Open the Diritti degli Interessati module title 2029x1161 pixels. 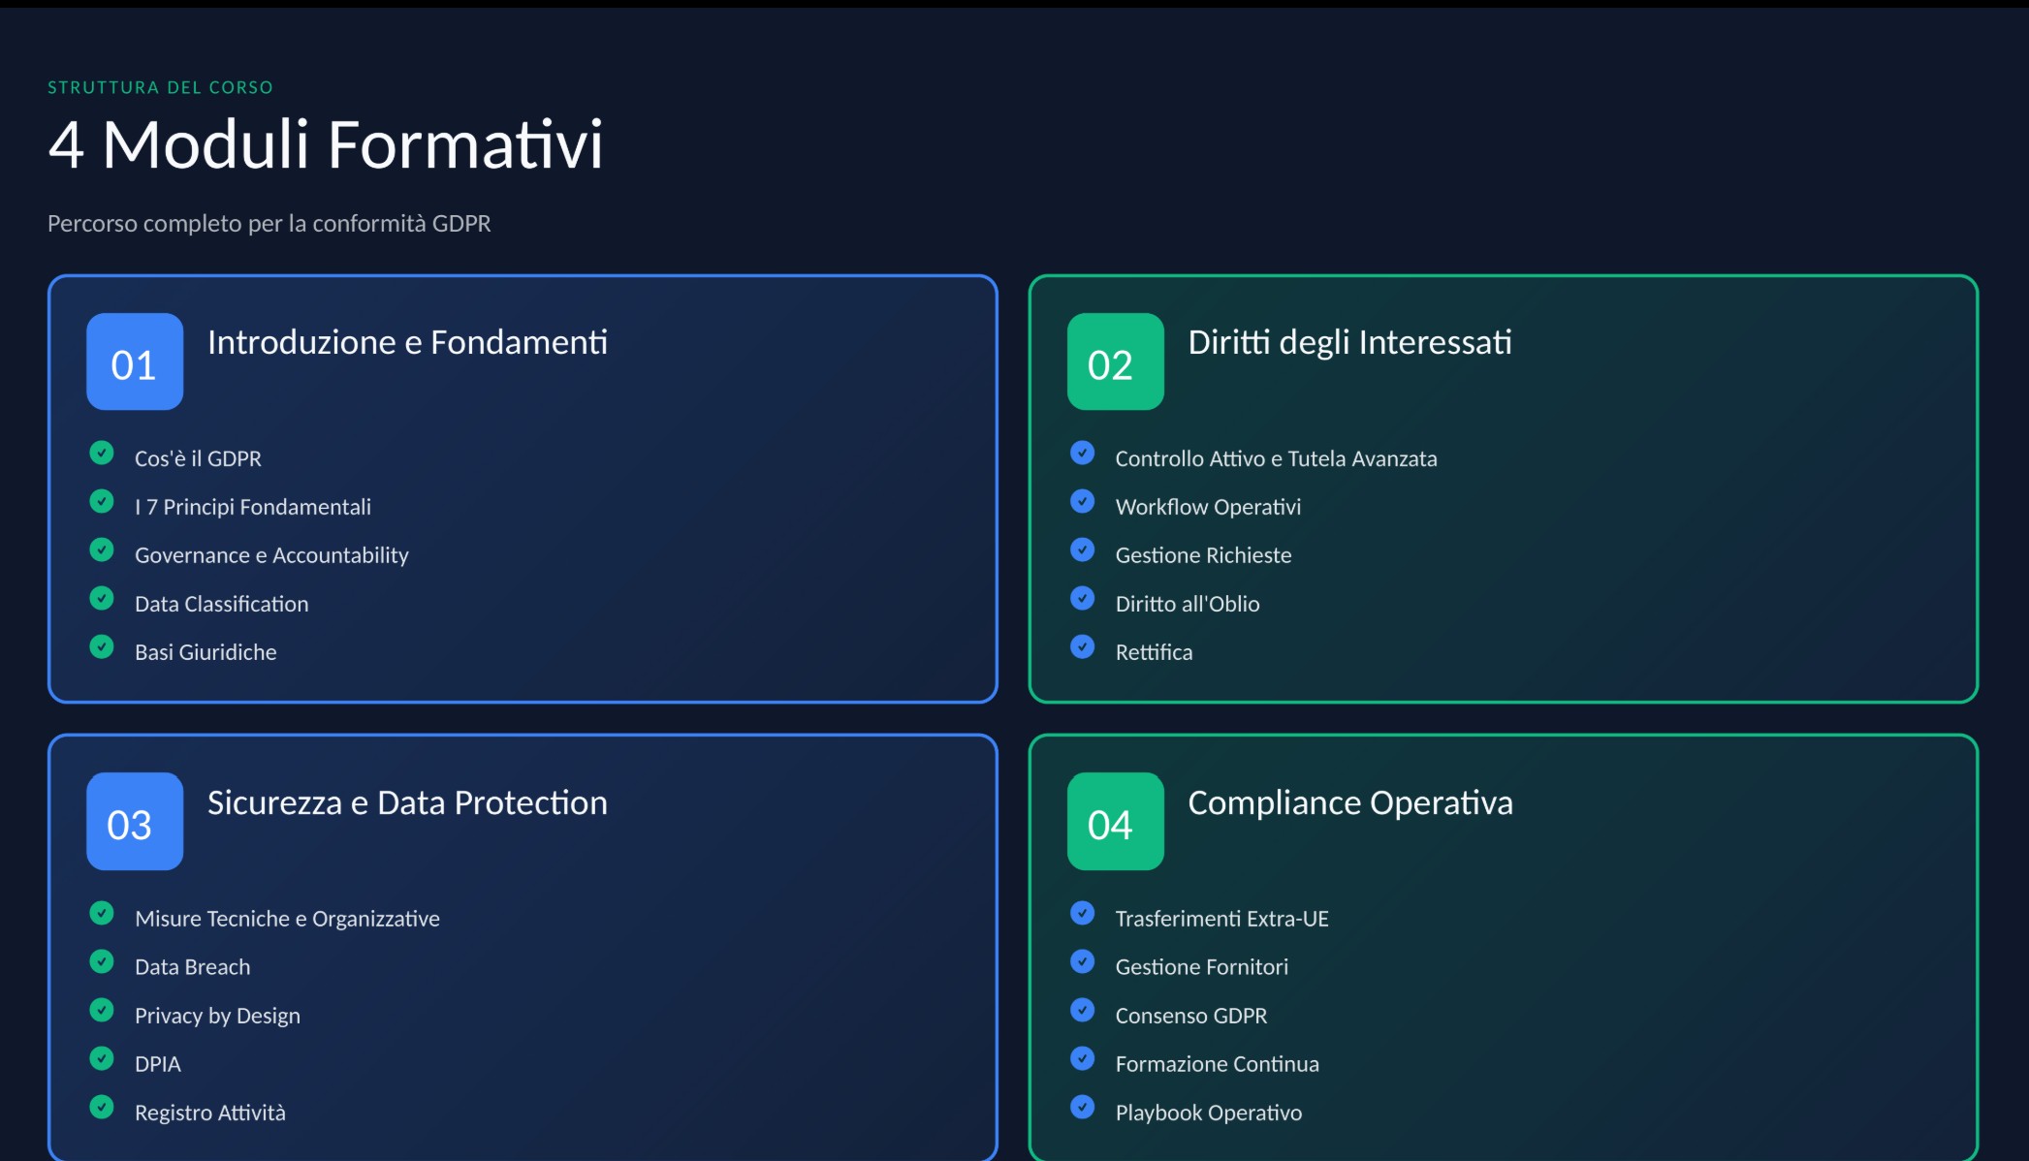pyautogui.click(x=1349, y=342)
